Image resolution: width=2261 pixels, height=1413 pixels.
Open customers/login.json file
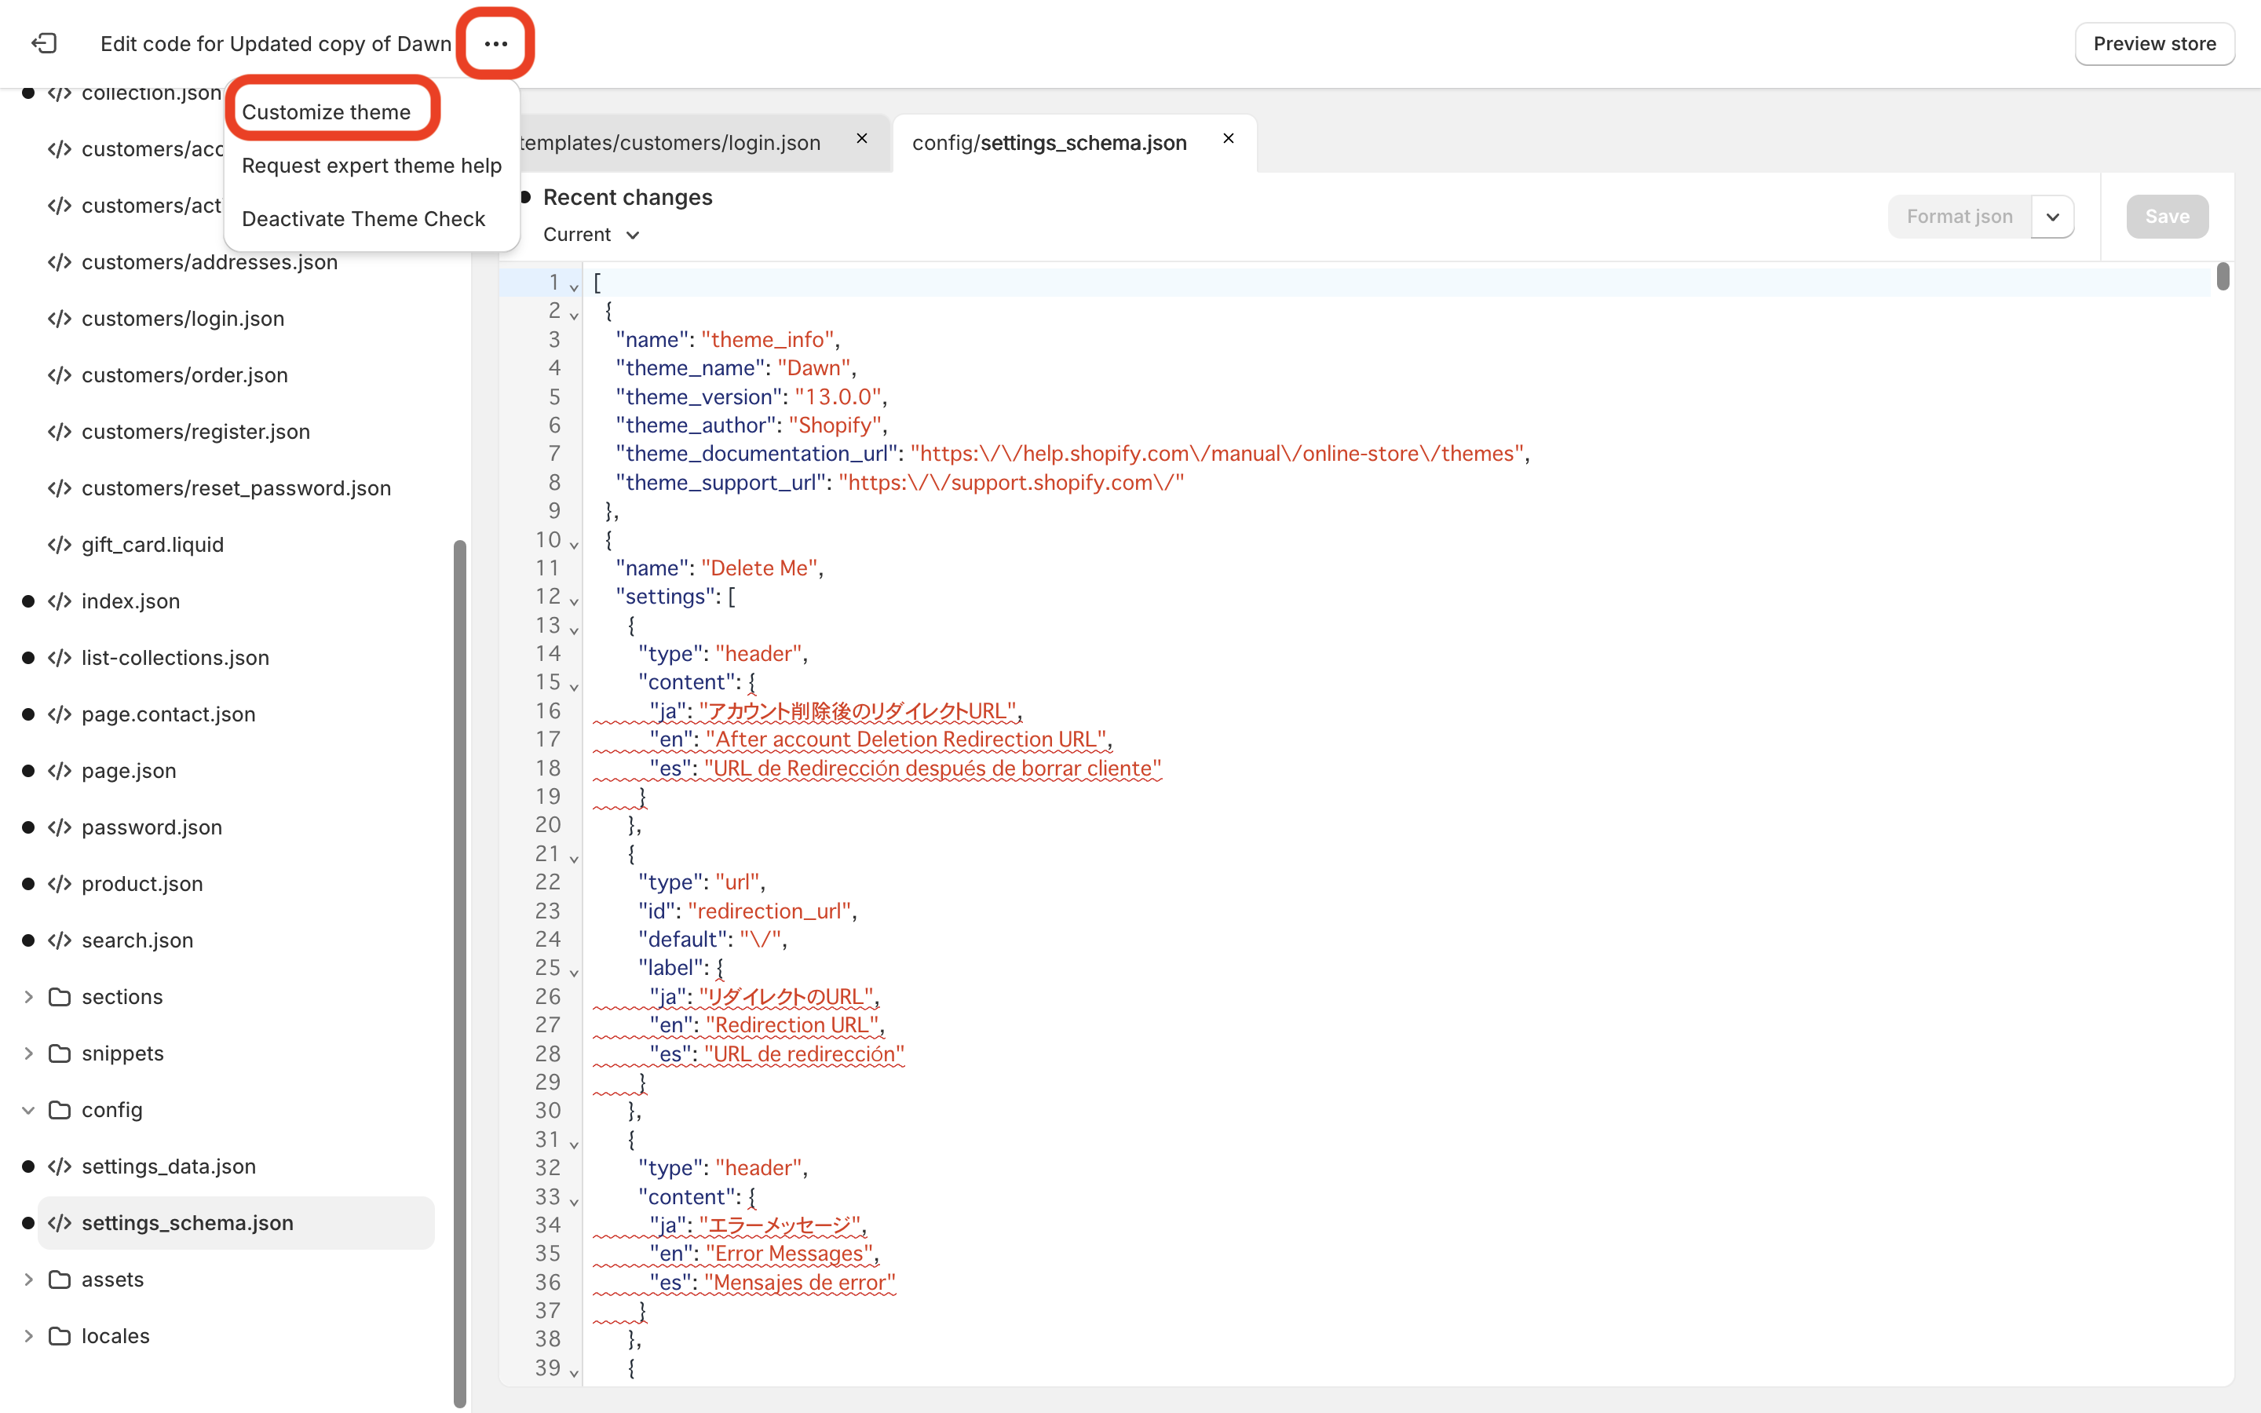(x=182, y=318)
